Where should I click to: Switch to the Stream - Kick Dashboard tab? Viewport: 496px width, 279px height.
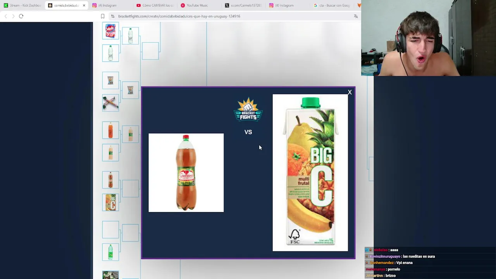coord(22,5)
